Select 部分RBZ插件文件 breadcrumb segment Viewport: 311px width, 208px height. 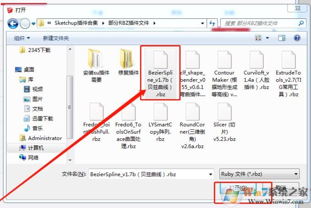pyautogui.click(x=129, y=23)
